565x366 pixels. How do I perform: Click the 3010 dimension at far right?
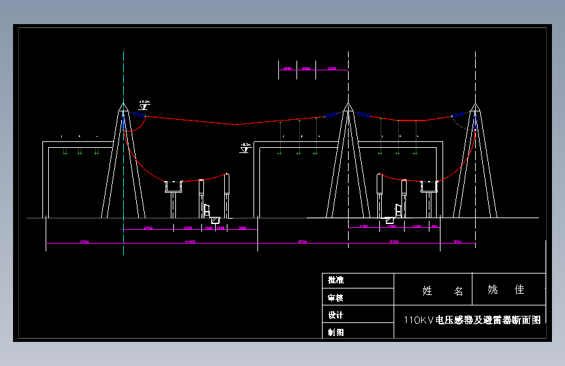(x=457, y=242)
